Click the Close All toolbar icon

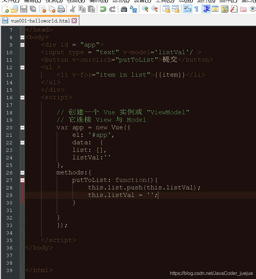[52, 9]
